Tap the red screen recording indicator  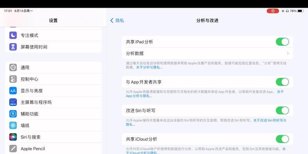tap(272, 11)
